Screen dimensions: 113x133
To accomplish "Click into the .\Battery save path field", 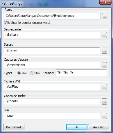I will pos(52,35).
